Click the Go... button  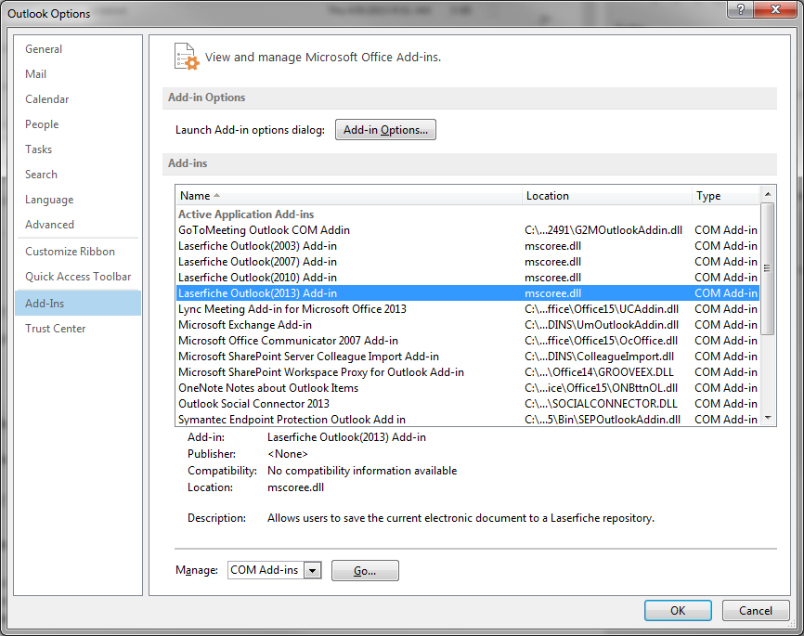(x=365, y=570)
